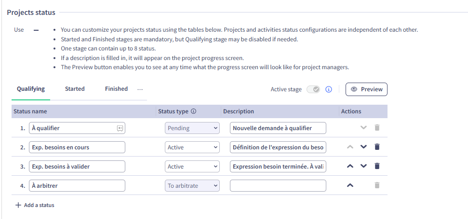
Task: Click the Preview button
Action: [x=366, y=89]
